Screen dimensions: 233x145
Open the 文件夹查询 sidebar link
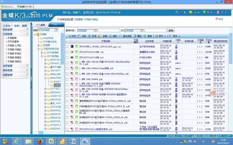click(x=13, y=42)
